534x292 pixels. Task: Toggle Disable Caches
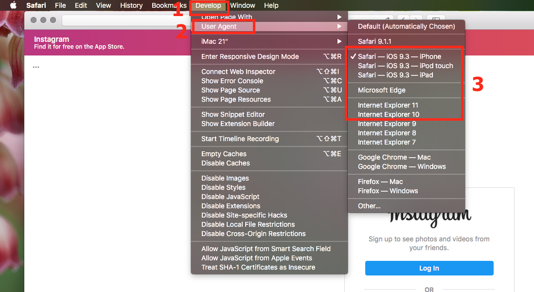[x=269, y=163]
